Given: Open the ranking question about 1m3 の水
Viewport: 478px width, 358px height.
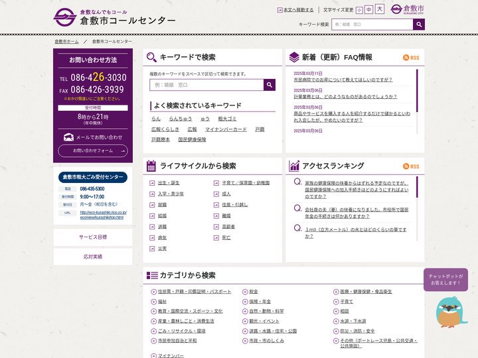Looking at the screenshot, I should pyautogui.click(x=355, y=233).
